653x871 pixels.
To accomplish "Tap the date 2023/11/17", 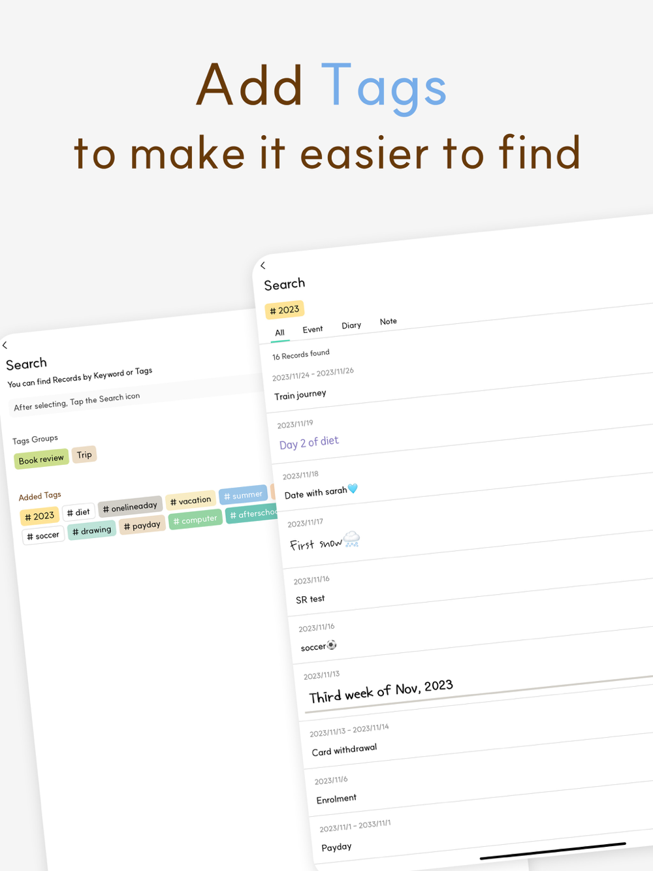I will [306, 524].
